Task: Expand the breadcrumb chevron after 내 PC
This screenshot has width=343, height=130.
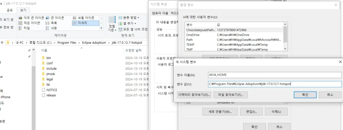Action: (x=26, y=43)
